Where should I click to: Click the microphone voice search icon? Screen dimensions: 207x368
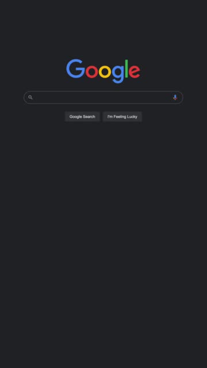pyautogui.click(x=175, y=97)
